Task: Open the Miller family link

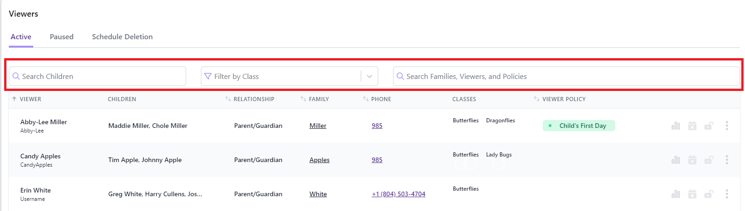Action: click(x=318, y=126)
